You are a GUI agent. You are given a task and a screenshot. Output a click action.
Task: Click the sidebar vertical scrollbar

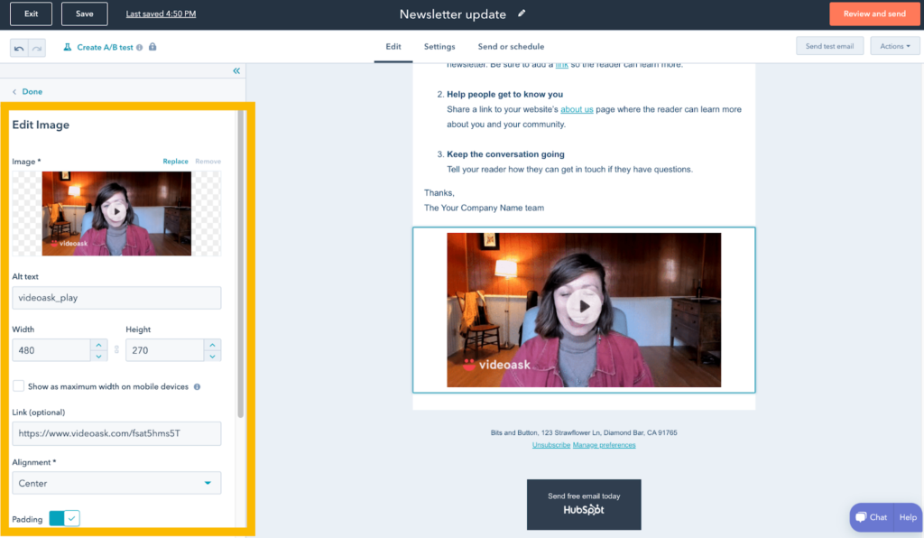coord(240,264)
